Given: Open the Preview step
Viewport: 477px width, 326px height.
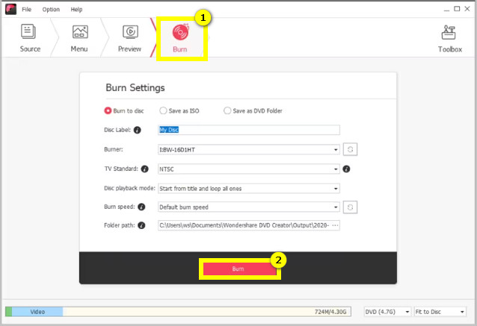Looking at the screenshot, I should coord(129,37).
